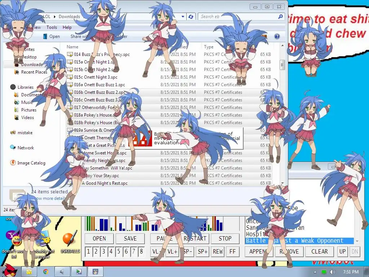The width and height of the screenshot is (369, 277).
Task: Click the FF fast-forward button
Action: 232,251
